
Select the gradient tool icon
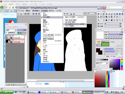(112, 17)
